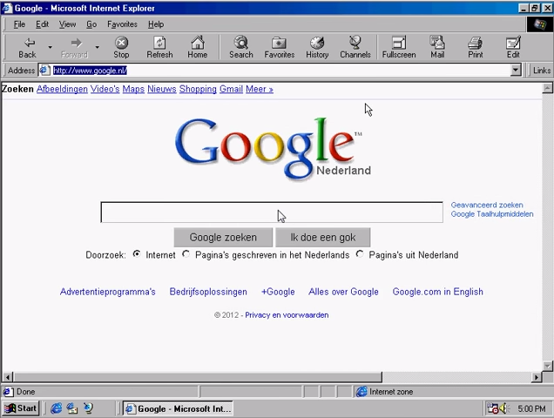Click the View Channels quick launch icon
This screenshot has width=554, height=418.
pos(88,408)
